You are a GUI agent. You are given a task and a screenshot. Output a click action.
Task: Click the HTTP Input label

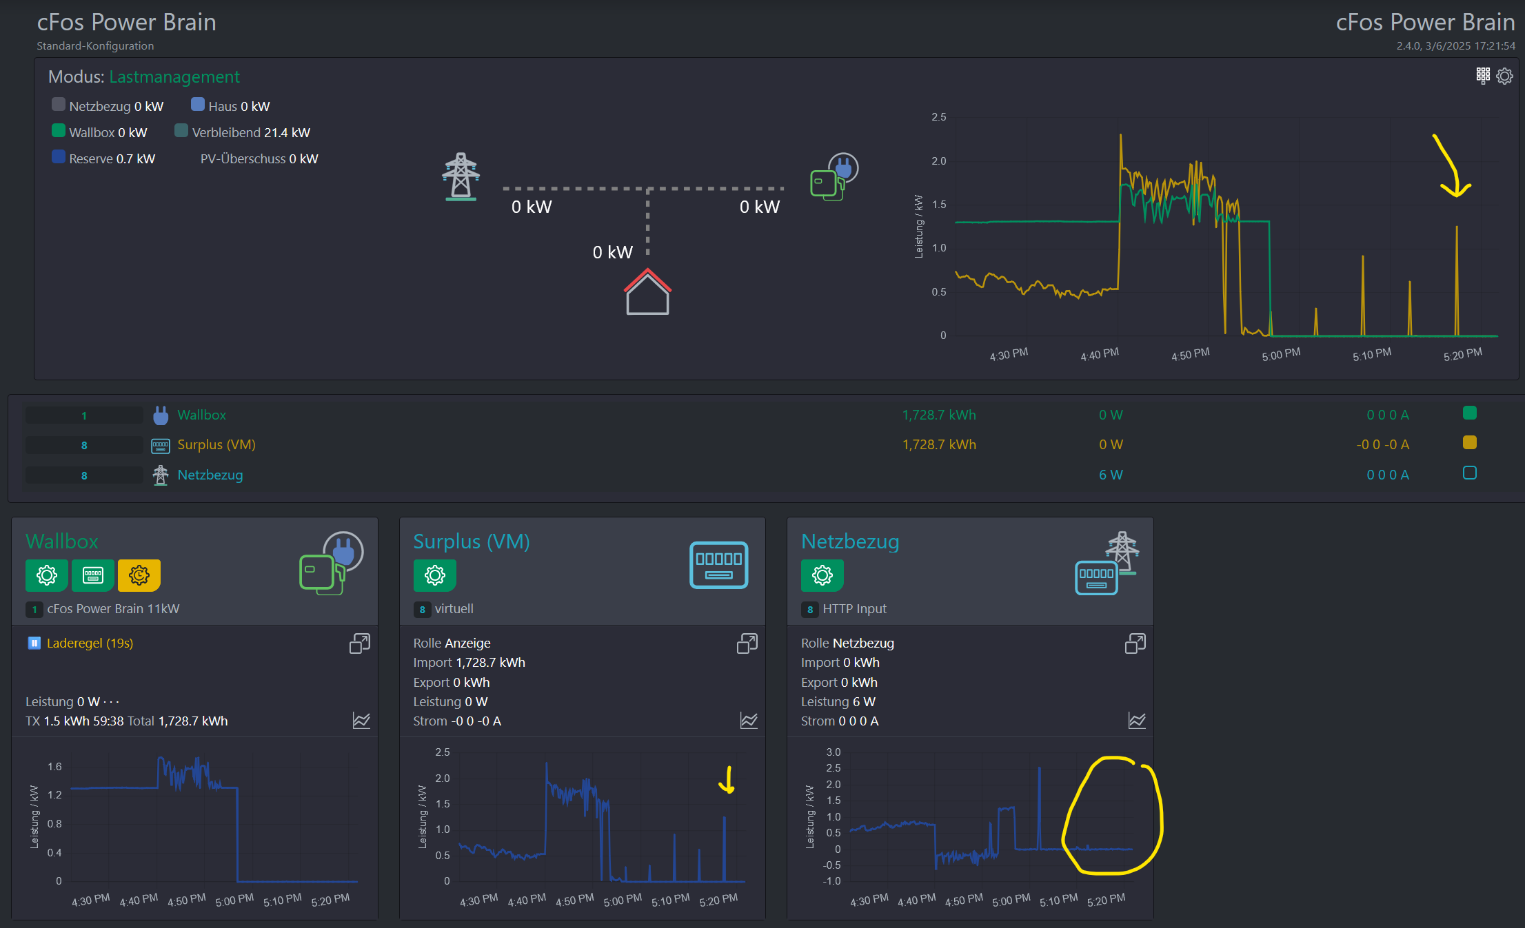tap(854, 609)
